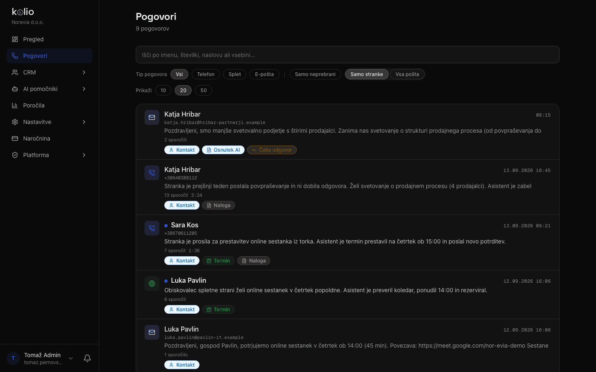This screenshot has height=372, width=596.
Task: Click the Pregled dashboard icon in sidebar
Action: (x=15, y=39)
